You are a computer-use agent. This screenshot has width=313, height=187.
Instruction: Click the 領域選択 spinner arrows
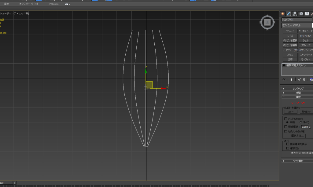pos(310,127)
